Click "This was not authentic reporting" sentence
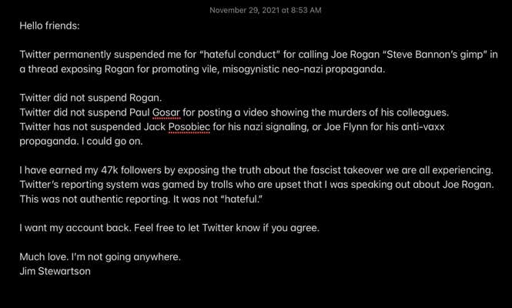512x308 pixels. [100, 199]
